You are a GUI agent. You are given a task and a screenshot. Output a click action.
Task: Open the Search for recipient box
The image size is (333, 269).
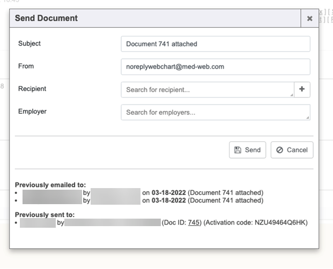pos(207,89)
